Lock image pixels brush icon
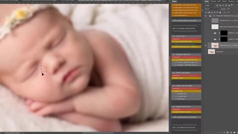The width and height of the screenshot is (238, 134). pos(212,12)
